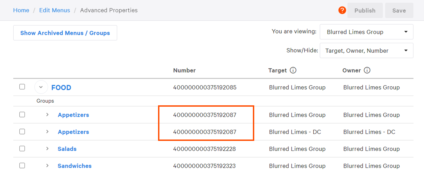Image resolution: width=424 pixels, height=174 pixels.
Task: Check the Salads row checkbox
Action: point(22,148)
